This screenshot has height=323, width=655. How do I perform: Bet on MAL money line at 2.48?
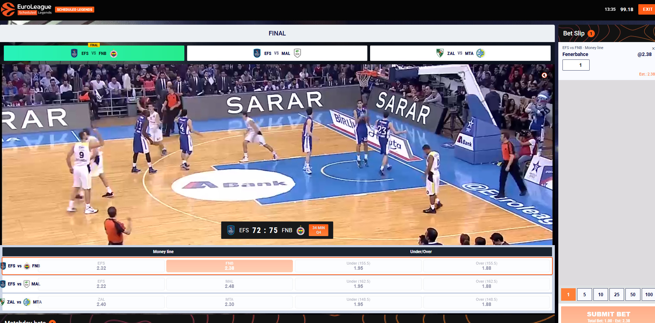[x=230, y=284]
